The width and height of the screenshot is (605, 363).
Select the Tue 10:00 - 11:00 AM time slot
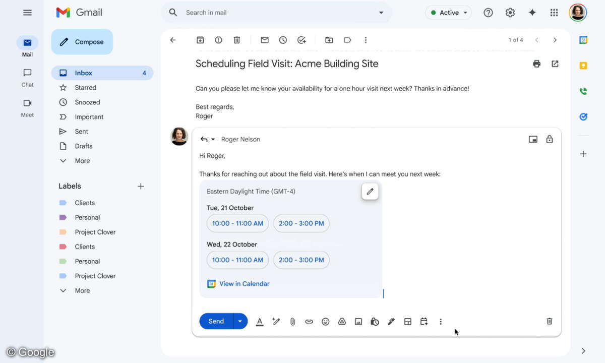[237, 223]
